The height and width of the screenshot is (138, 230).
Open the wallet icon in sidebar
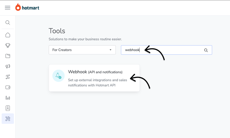[8, 87]
